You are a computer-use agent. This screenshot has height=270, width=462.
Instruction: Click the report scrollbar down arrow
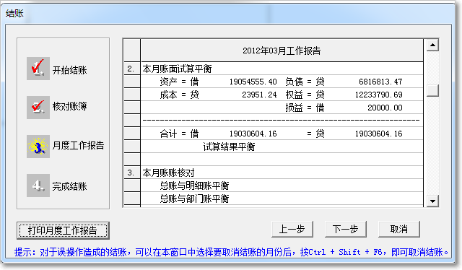pos(432,201)
